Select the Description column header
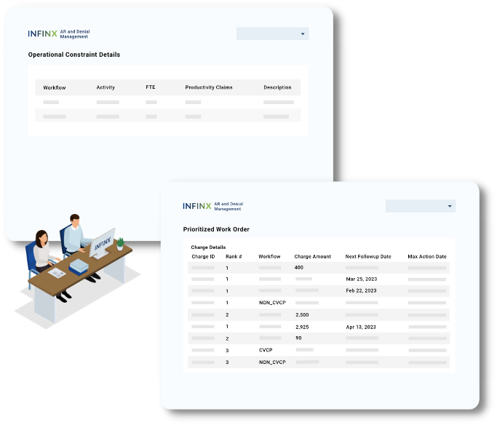The width and height of the screenshot is (497, 425). (x=277, y=87)
